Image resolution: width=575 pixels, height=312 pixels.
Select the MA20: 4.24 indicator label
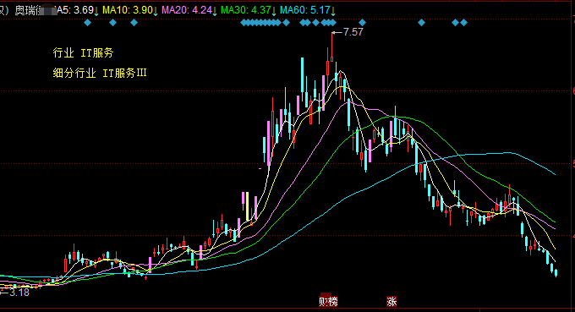tap(187, 10)
